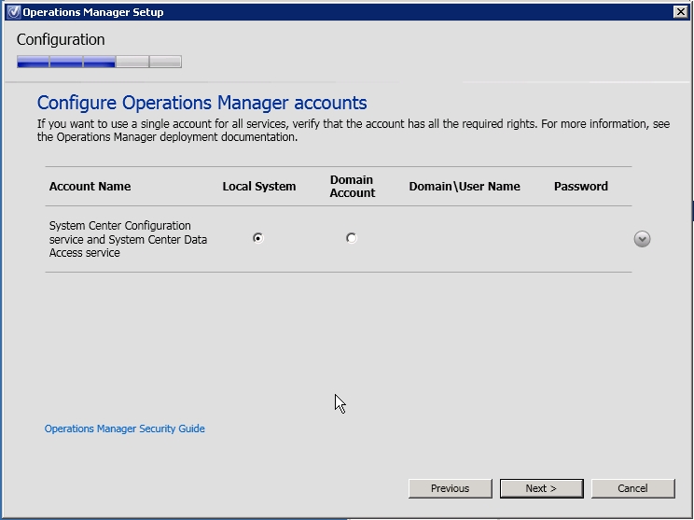Screen dimensions: 694x520
Task: Cancel the setup wizard
Action: point(632,488)
